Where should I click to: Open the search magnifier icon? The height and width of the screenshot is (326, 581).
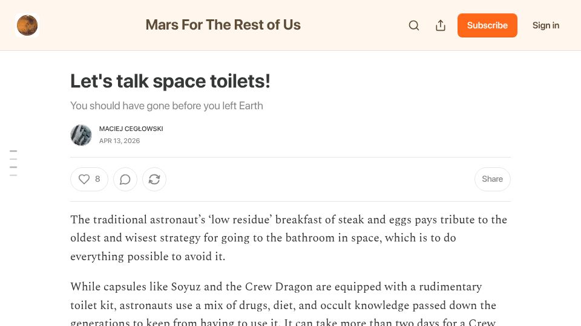414,25
